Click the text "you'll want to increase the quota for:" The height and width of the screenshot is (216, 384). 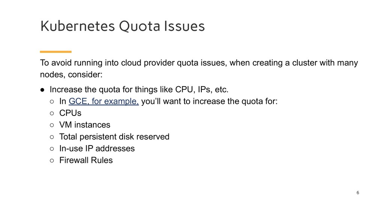(x=209, y=101)
